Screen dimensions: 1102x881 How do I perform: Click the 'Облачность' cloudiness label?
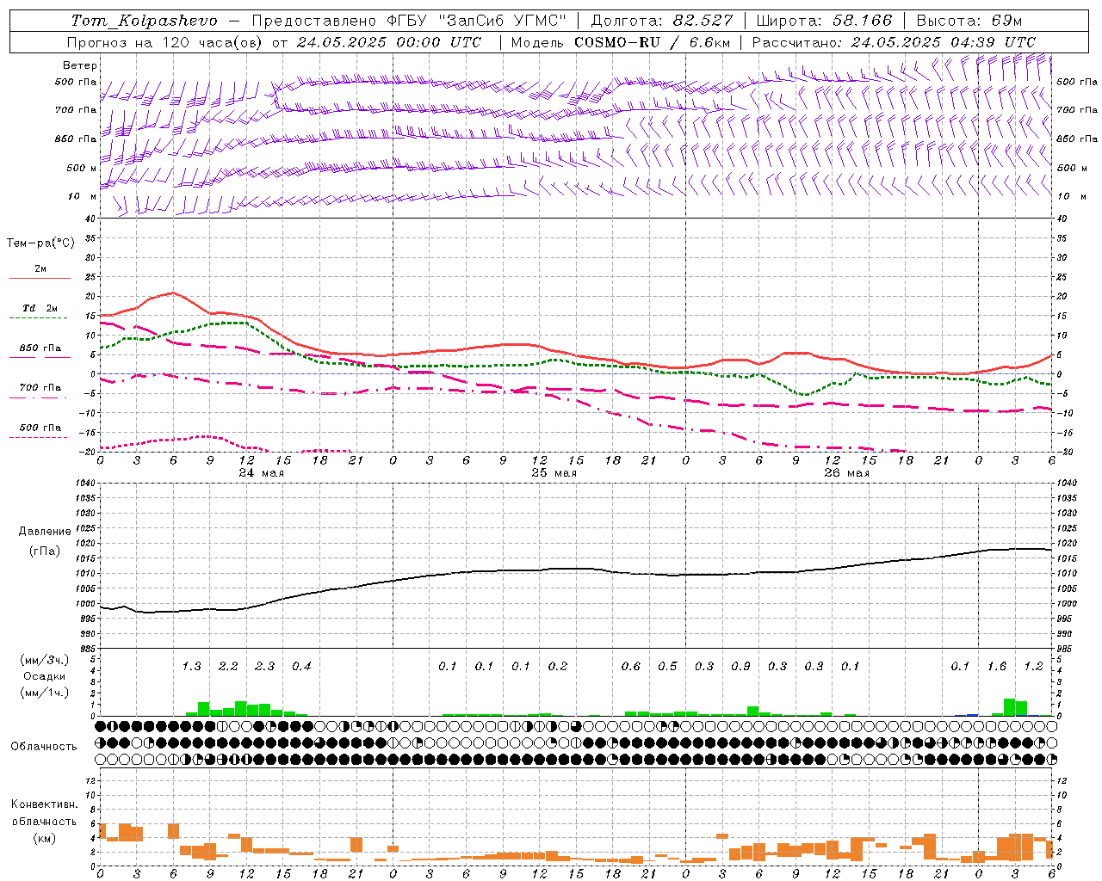pyautogui.click(x=44, y=747)
